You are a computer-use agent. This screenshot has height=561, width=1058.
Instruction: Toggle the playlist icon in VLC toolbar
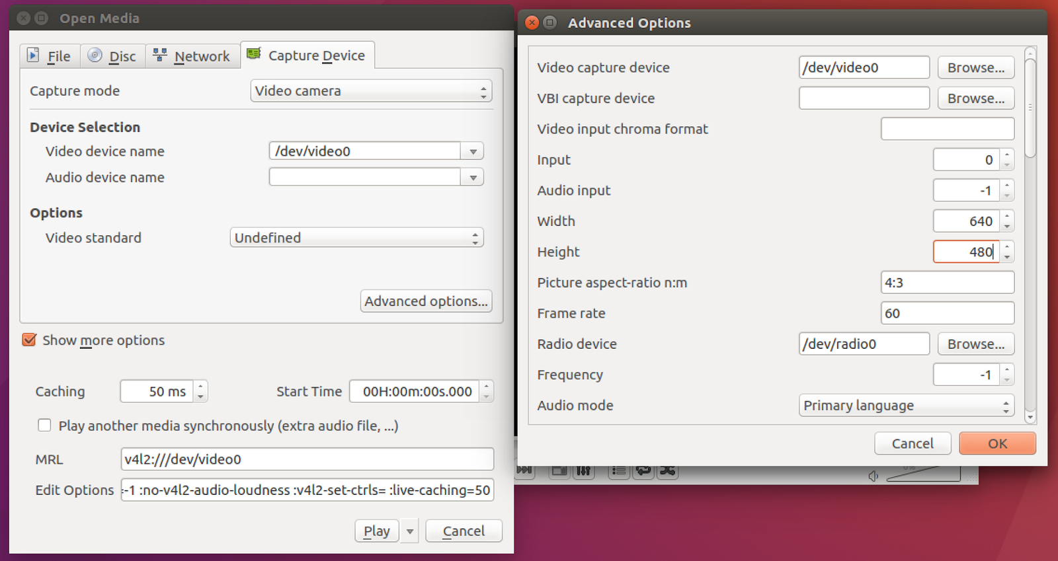tap(619, 470)
